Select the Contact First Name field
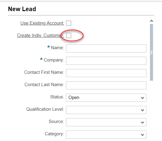Viewport: 162px width, 141px height. (106, 73)
